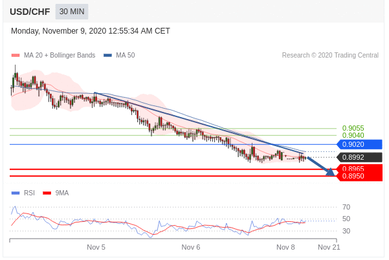This screenshot has height=260, width=389.
Task: Click the Nov 5 date axis label
Action: click(96, 247)
